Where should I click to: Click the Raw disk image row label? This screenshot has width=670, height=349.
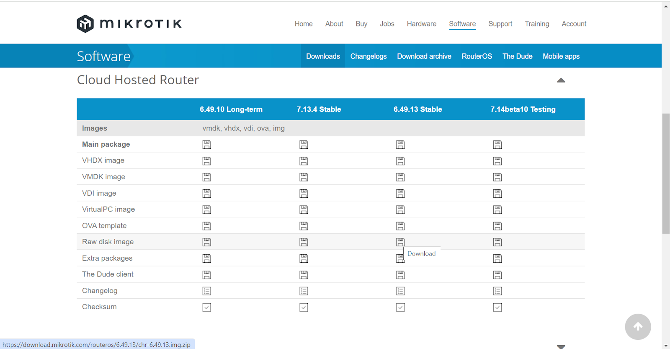pos(108,242)
